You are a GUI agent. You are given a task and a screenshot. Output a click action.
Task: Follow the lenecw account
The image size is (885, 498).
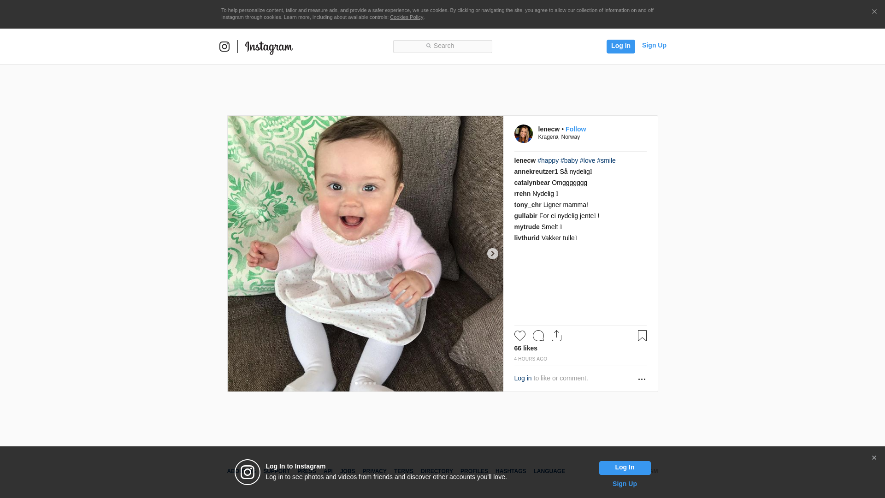coord(576,129)
